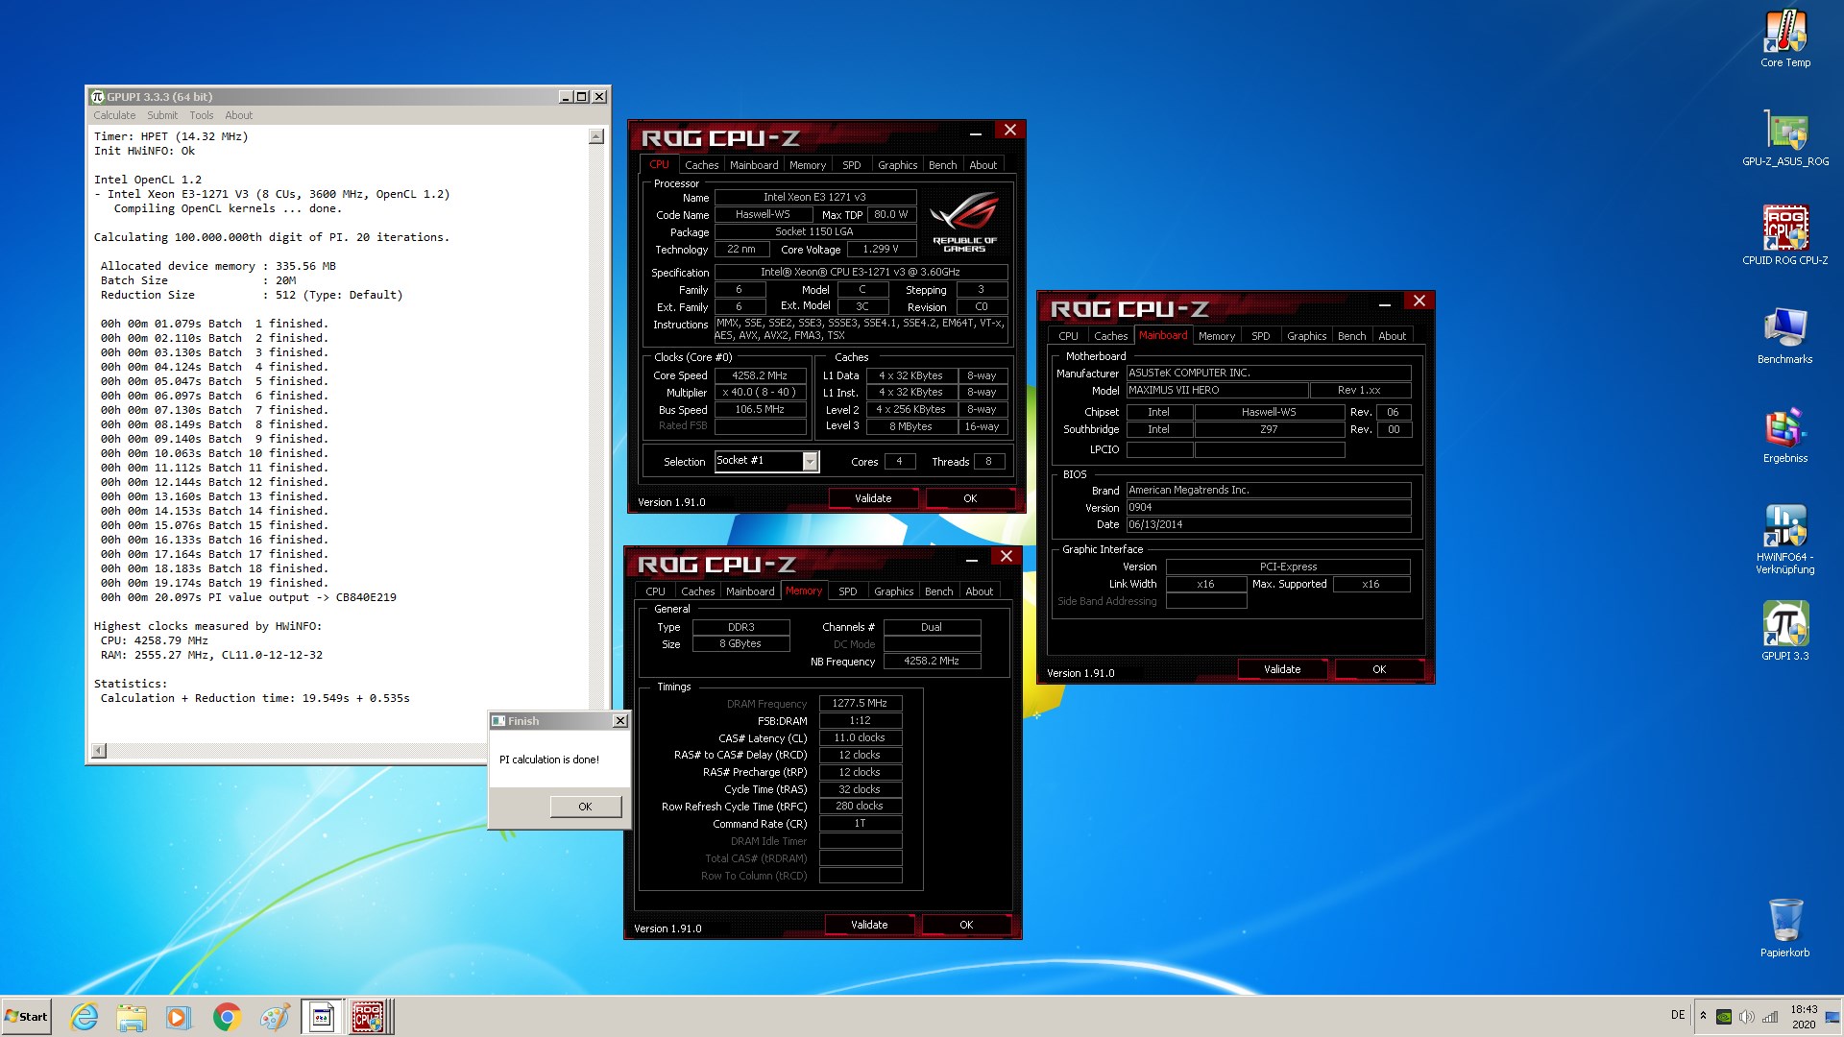The image size is (1844, 1037).
Task: Maximize the GPUPI window
Action: point(581,97)
